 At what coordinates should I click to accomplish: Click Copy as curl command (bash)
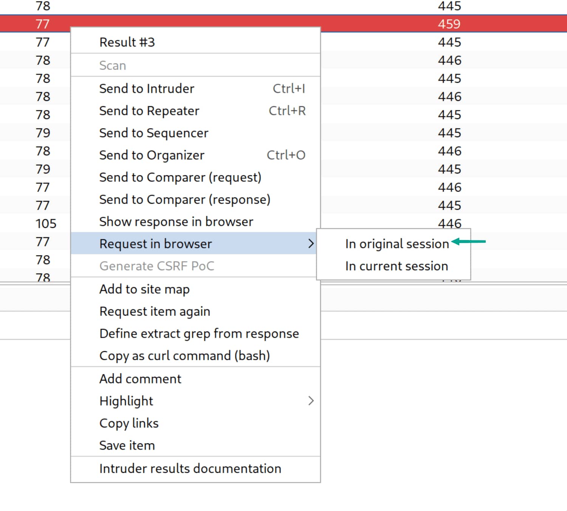(184, 356)
